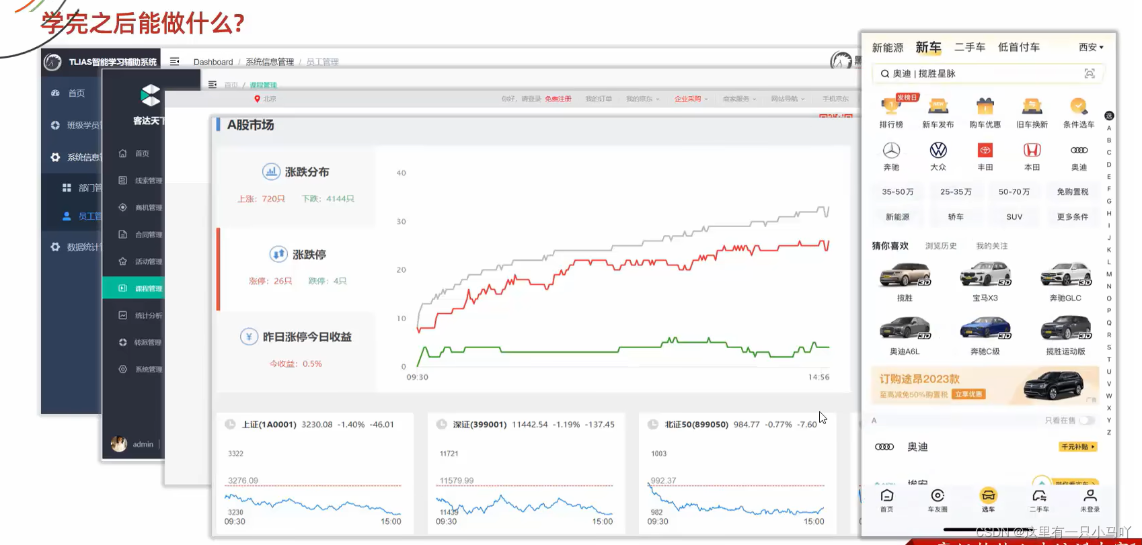Select the 奥迪 Audi brand logo in brand row
Screen dimensions: 1142x545
tap(1079, 150)
